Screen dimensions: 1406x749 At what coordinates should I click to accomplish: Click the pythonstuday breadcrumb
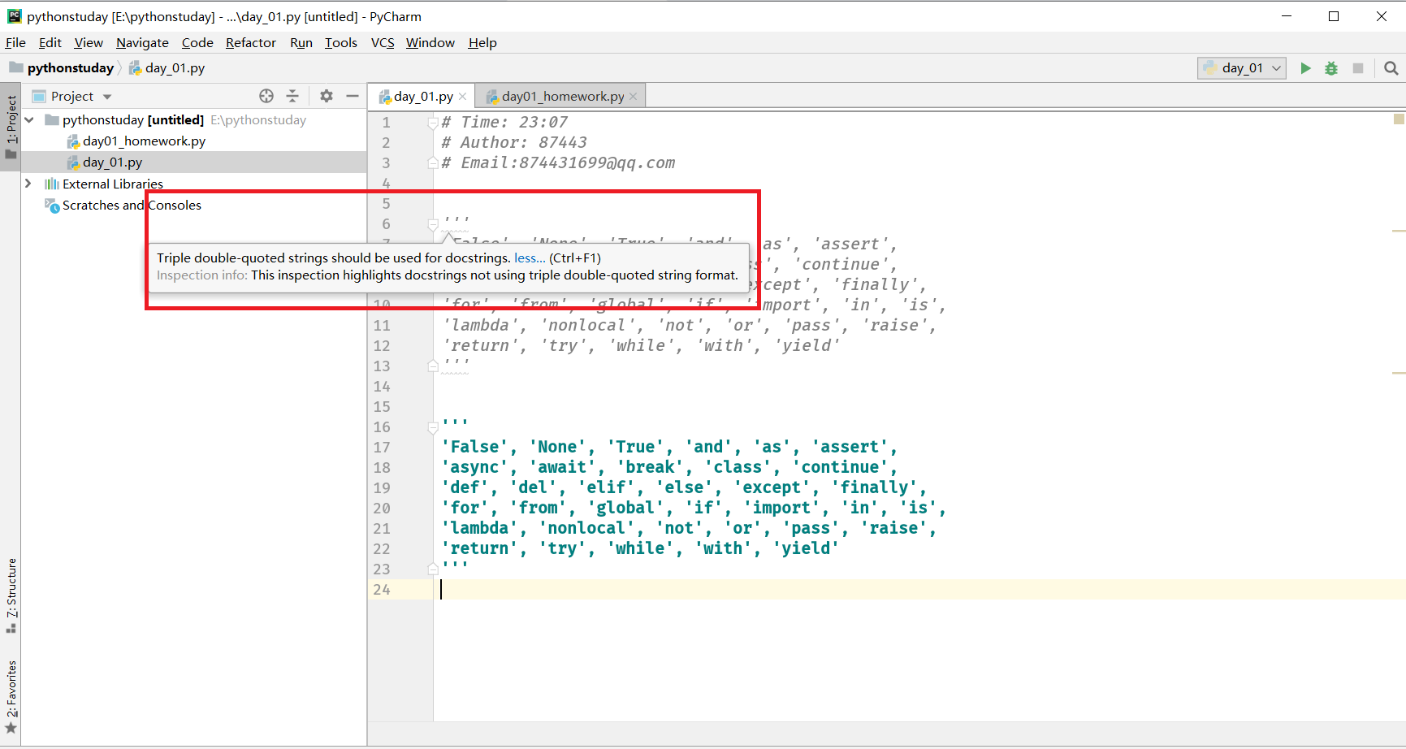point(69,67)
